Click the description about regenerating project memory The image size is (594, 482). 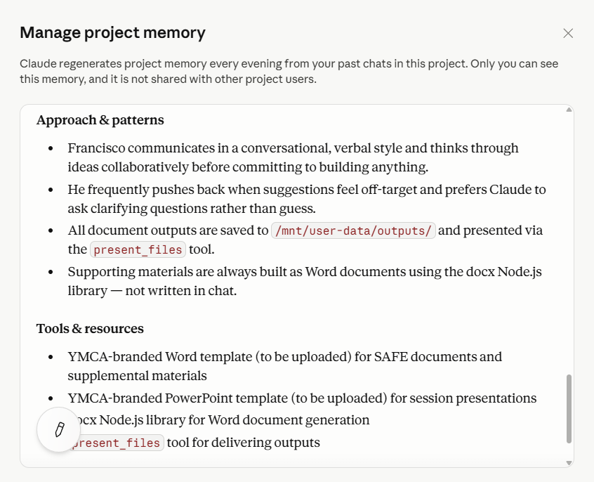(289, 71)
